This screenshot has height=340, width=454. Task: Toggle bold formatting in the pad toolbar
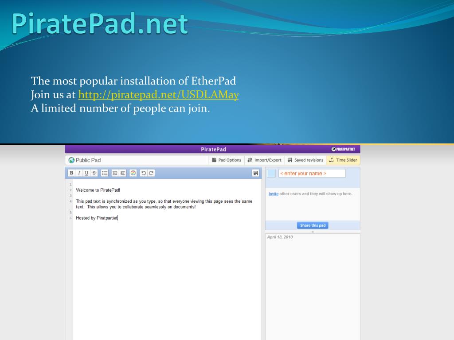71,173
